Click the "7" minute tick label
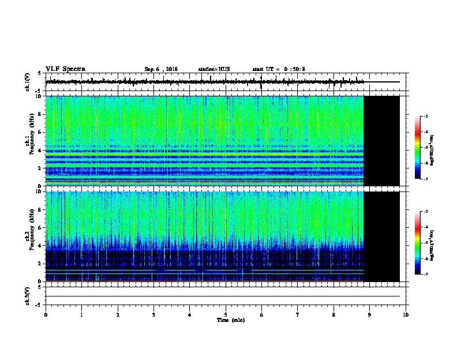457x353 pixels. coord(298,315)
